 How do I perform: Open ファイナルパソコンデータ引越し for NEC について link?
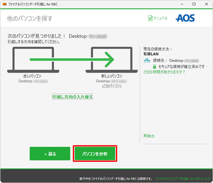click(x=183, y=179)
